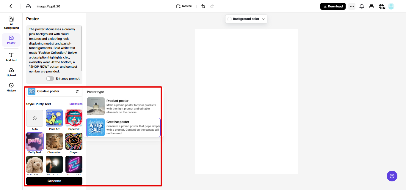Open the Add text tool

click(x=11, y=57)
